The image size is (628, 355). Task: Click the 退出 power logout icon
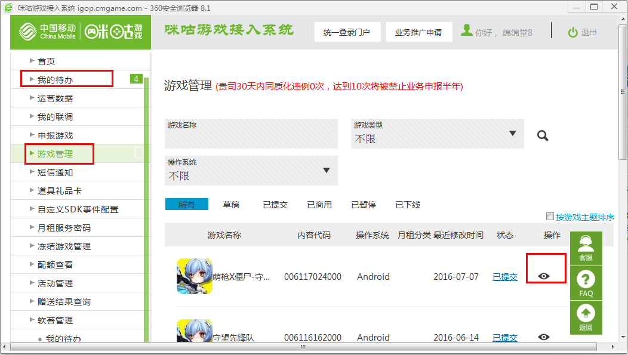pyautogui.click(x=572, y=32)
